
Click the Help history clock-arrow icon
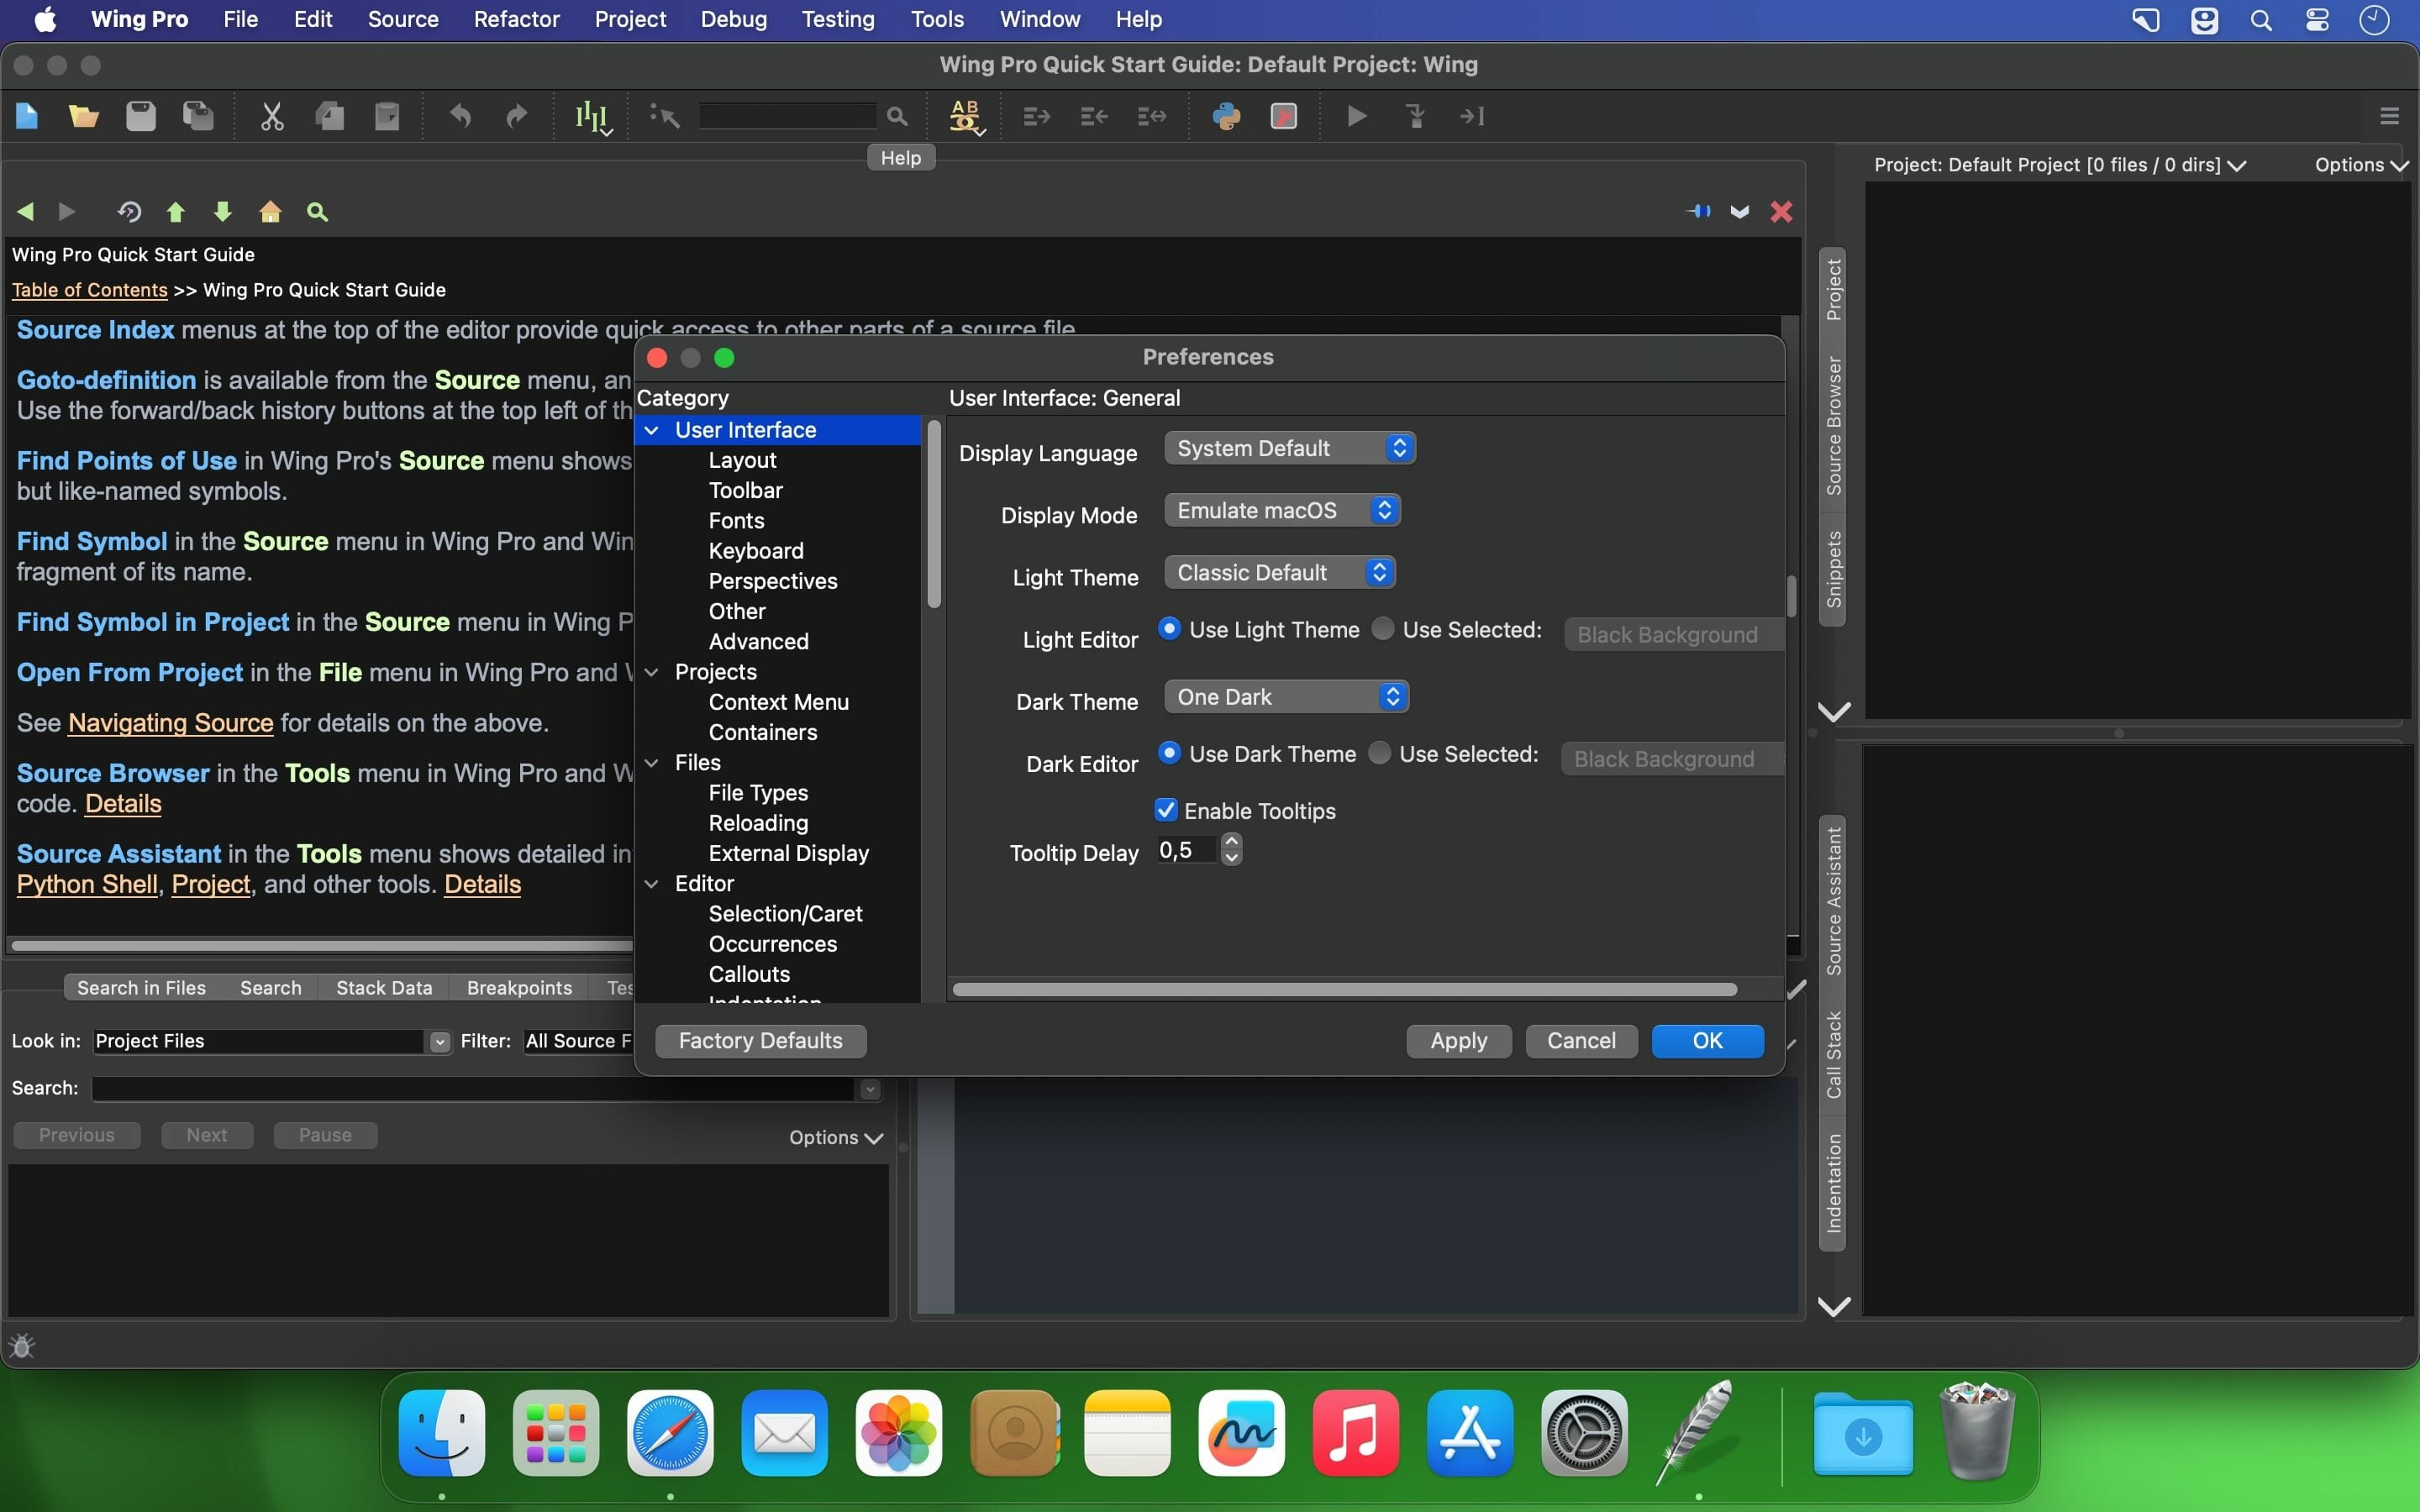129,212
